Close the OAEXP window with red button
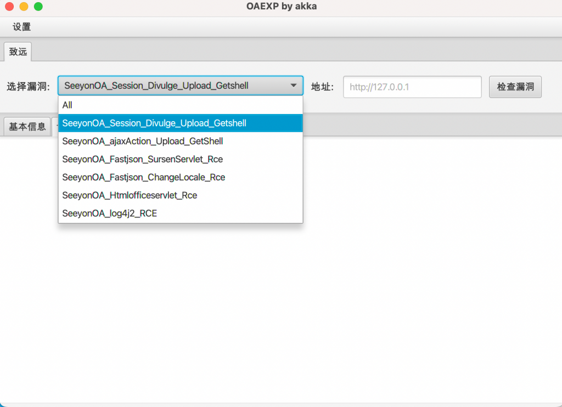 (9, 7)
